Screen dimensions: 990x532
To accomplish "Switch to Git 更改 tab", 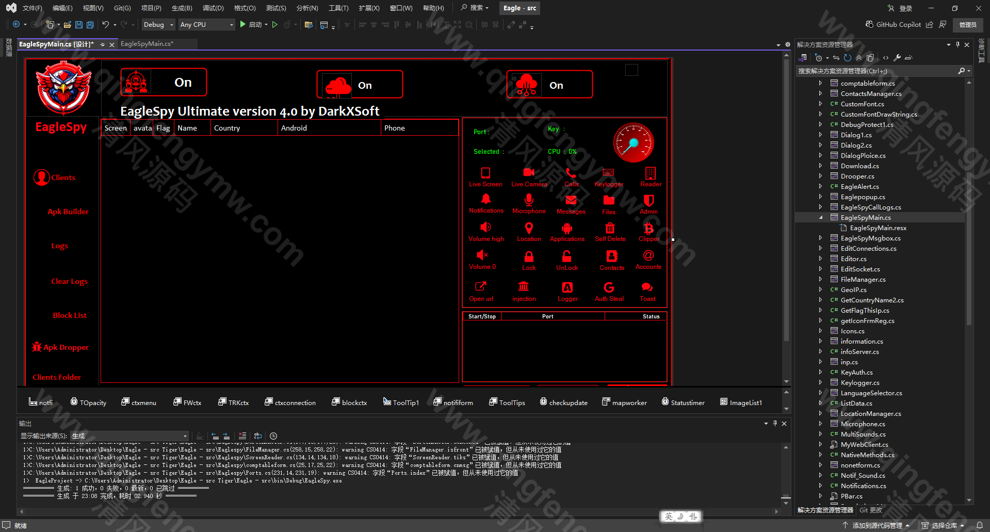I will click(871, 510).
